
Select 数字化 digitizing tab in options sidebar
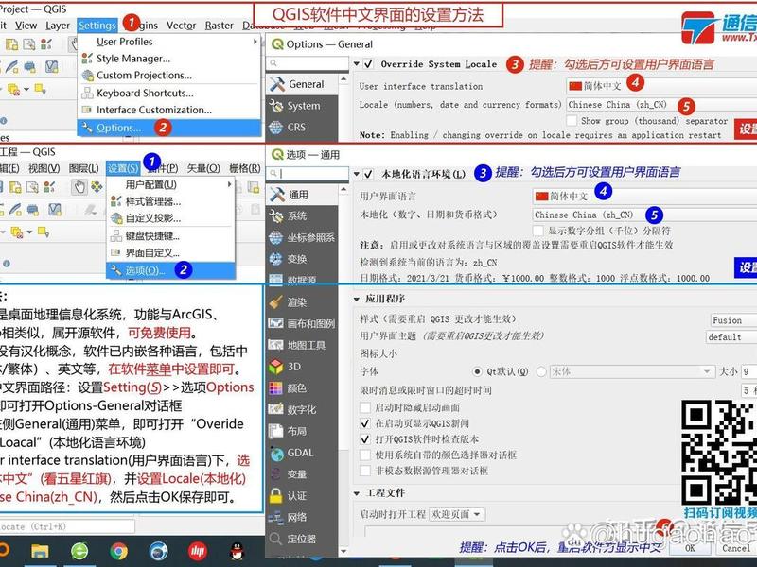pyautogui.click(x=302, y=410)
